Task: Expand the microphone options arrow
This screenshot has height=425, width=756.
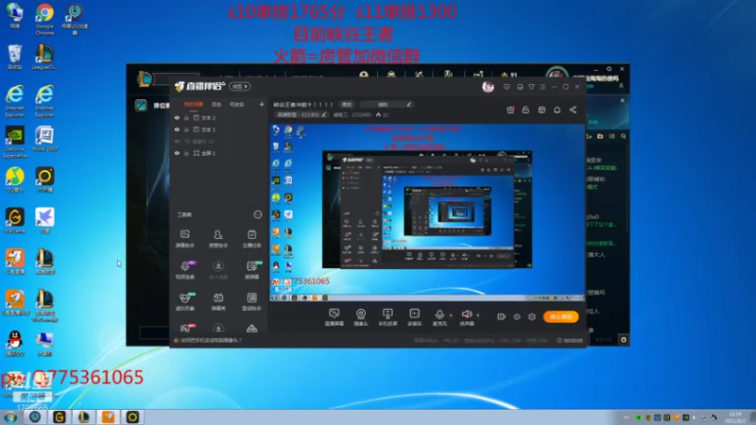Action: pos(451,315)
